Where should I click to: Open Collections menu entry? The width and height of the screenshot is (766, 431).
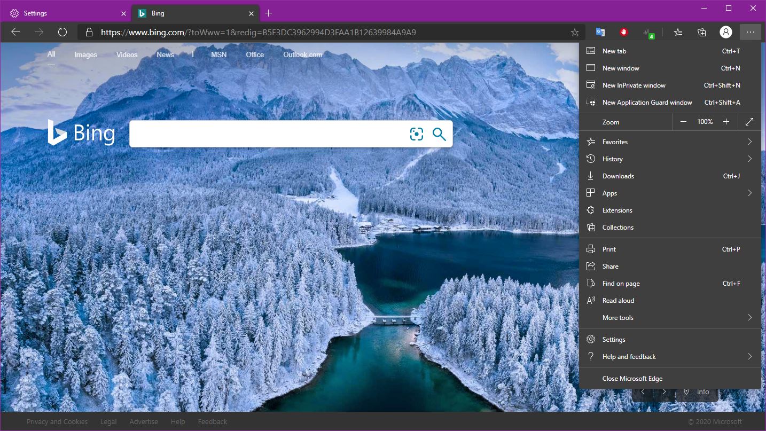point(670,227)
